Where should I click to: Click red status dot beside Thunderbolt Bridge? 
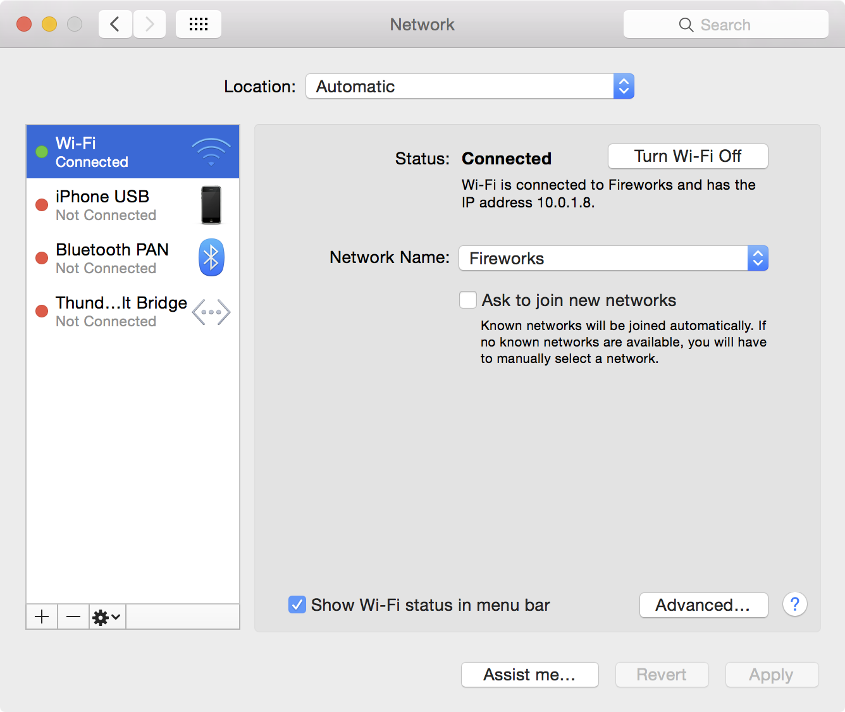click(42, 311)
